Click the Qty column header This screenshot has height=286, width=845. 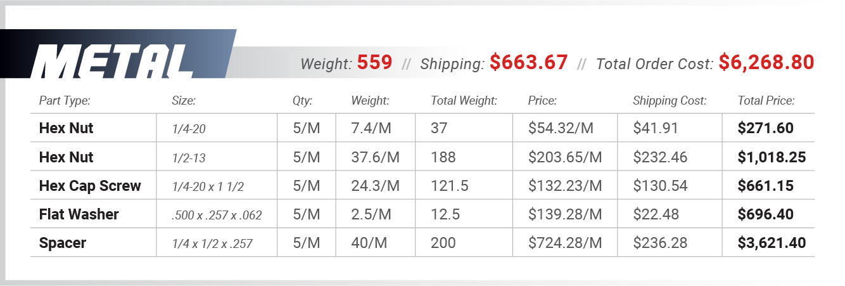pos(302,100)
